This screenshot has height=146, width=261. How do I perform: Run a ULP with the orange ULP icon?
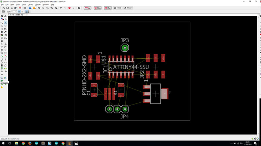(34, 8)
